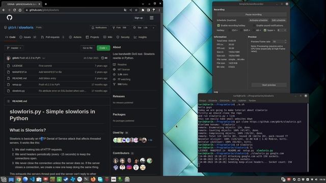Open the show desktop taskbar icon
The width and height of the screenshot is (326, 183).
[11, 179]
